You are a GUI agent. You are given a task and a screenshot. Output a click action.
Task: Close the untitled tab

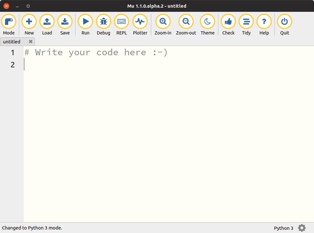pyautogui.click(x=31, y=41)
